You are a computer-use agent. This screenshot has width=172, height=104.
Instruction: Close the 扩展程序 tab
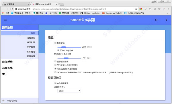tap(28, 4)
